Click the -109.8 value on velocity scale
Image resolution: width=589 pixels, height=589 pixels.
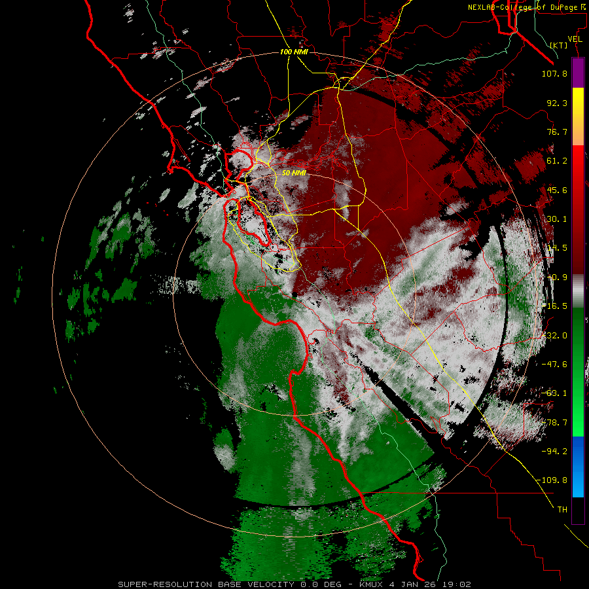[x=552, y=480]
